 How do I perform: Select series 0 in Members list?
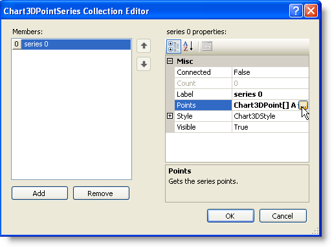[71, 44]
